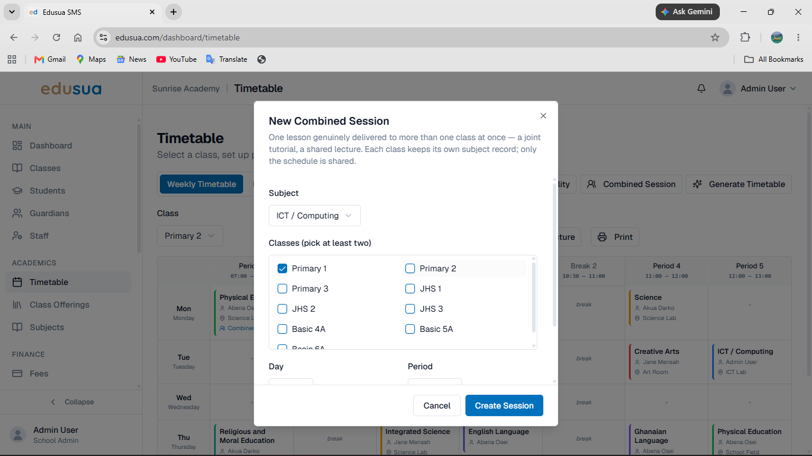Select the Basic 5A checkbox
This screenshot has width=812, height=456.
410,329
